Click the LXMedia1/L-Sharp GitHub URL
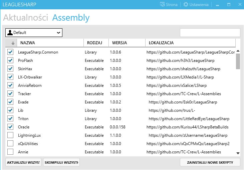Screen dimensions: 244x170 pyautogui.click(x=180, y=77)
